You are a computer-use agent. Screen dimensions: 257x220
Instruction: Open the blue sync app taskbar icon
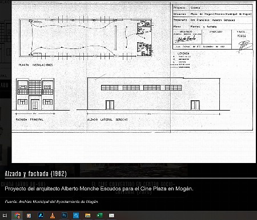[x=76, y=215]
